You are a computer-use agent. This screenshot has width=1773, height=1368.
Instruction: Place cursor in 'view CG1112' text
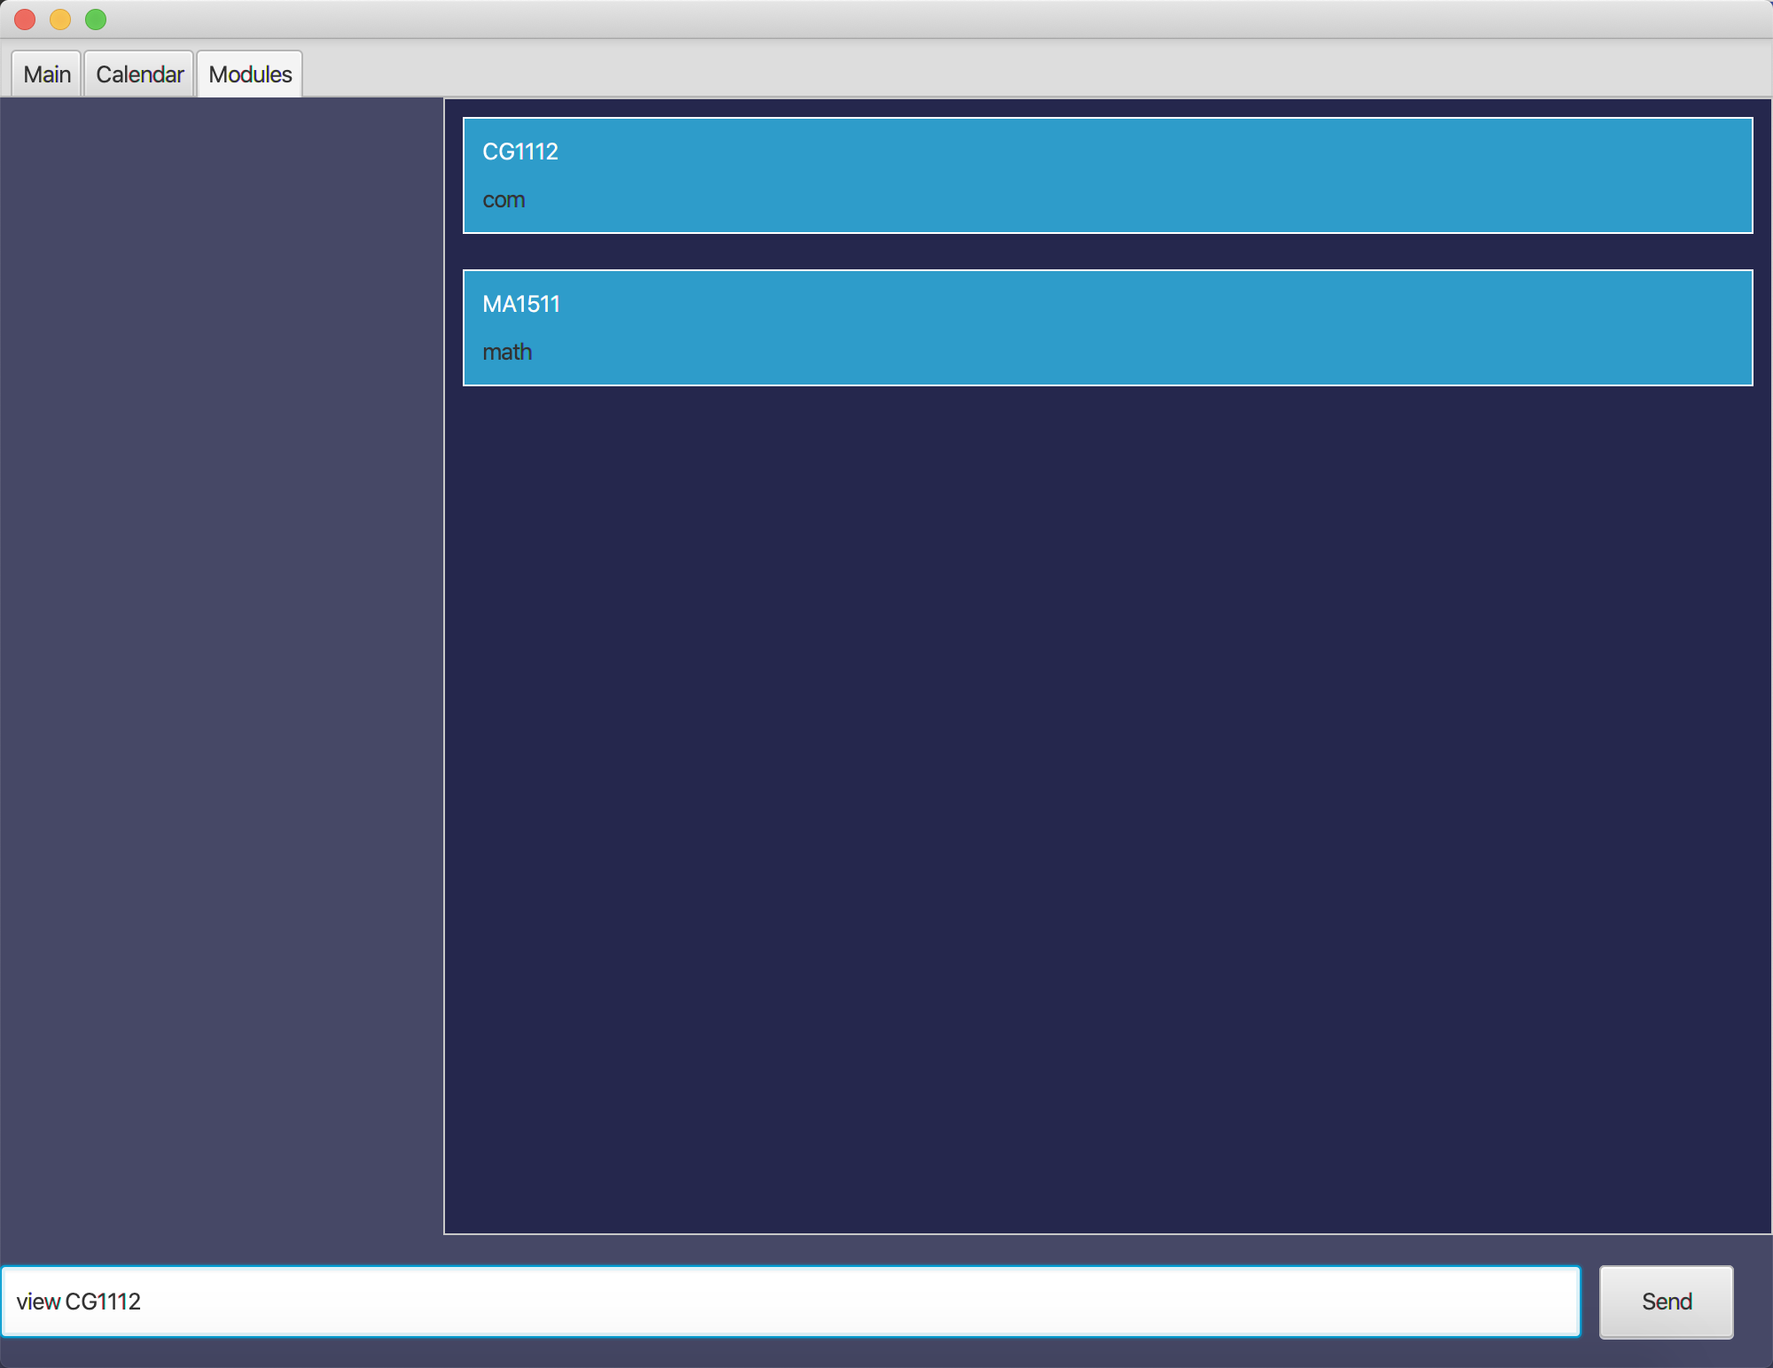78,1302
